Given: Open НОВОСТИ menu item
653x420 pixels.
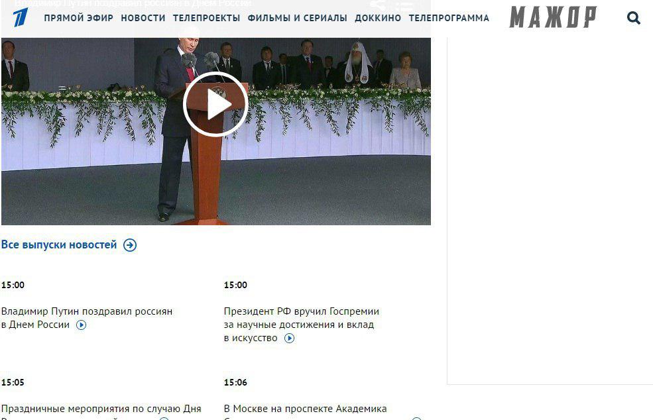Looking at the screenshot, I should point(143,18).
